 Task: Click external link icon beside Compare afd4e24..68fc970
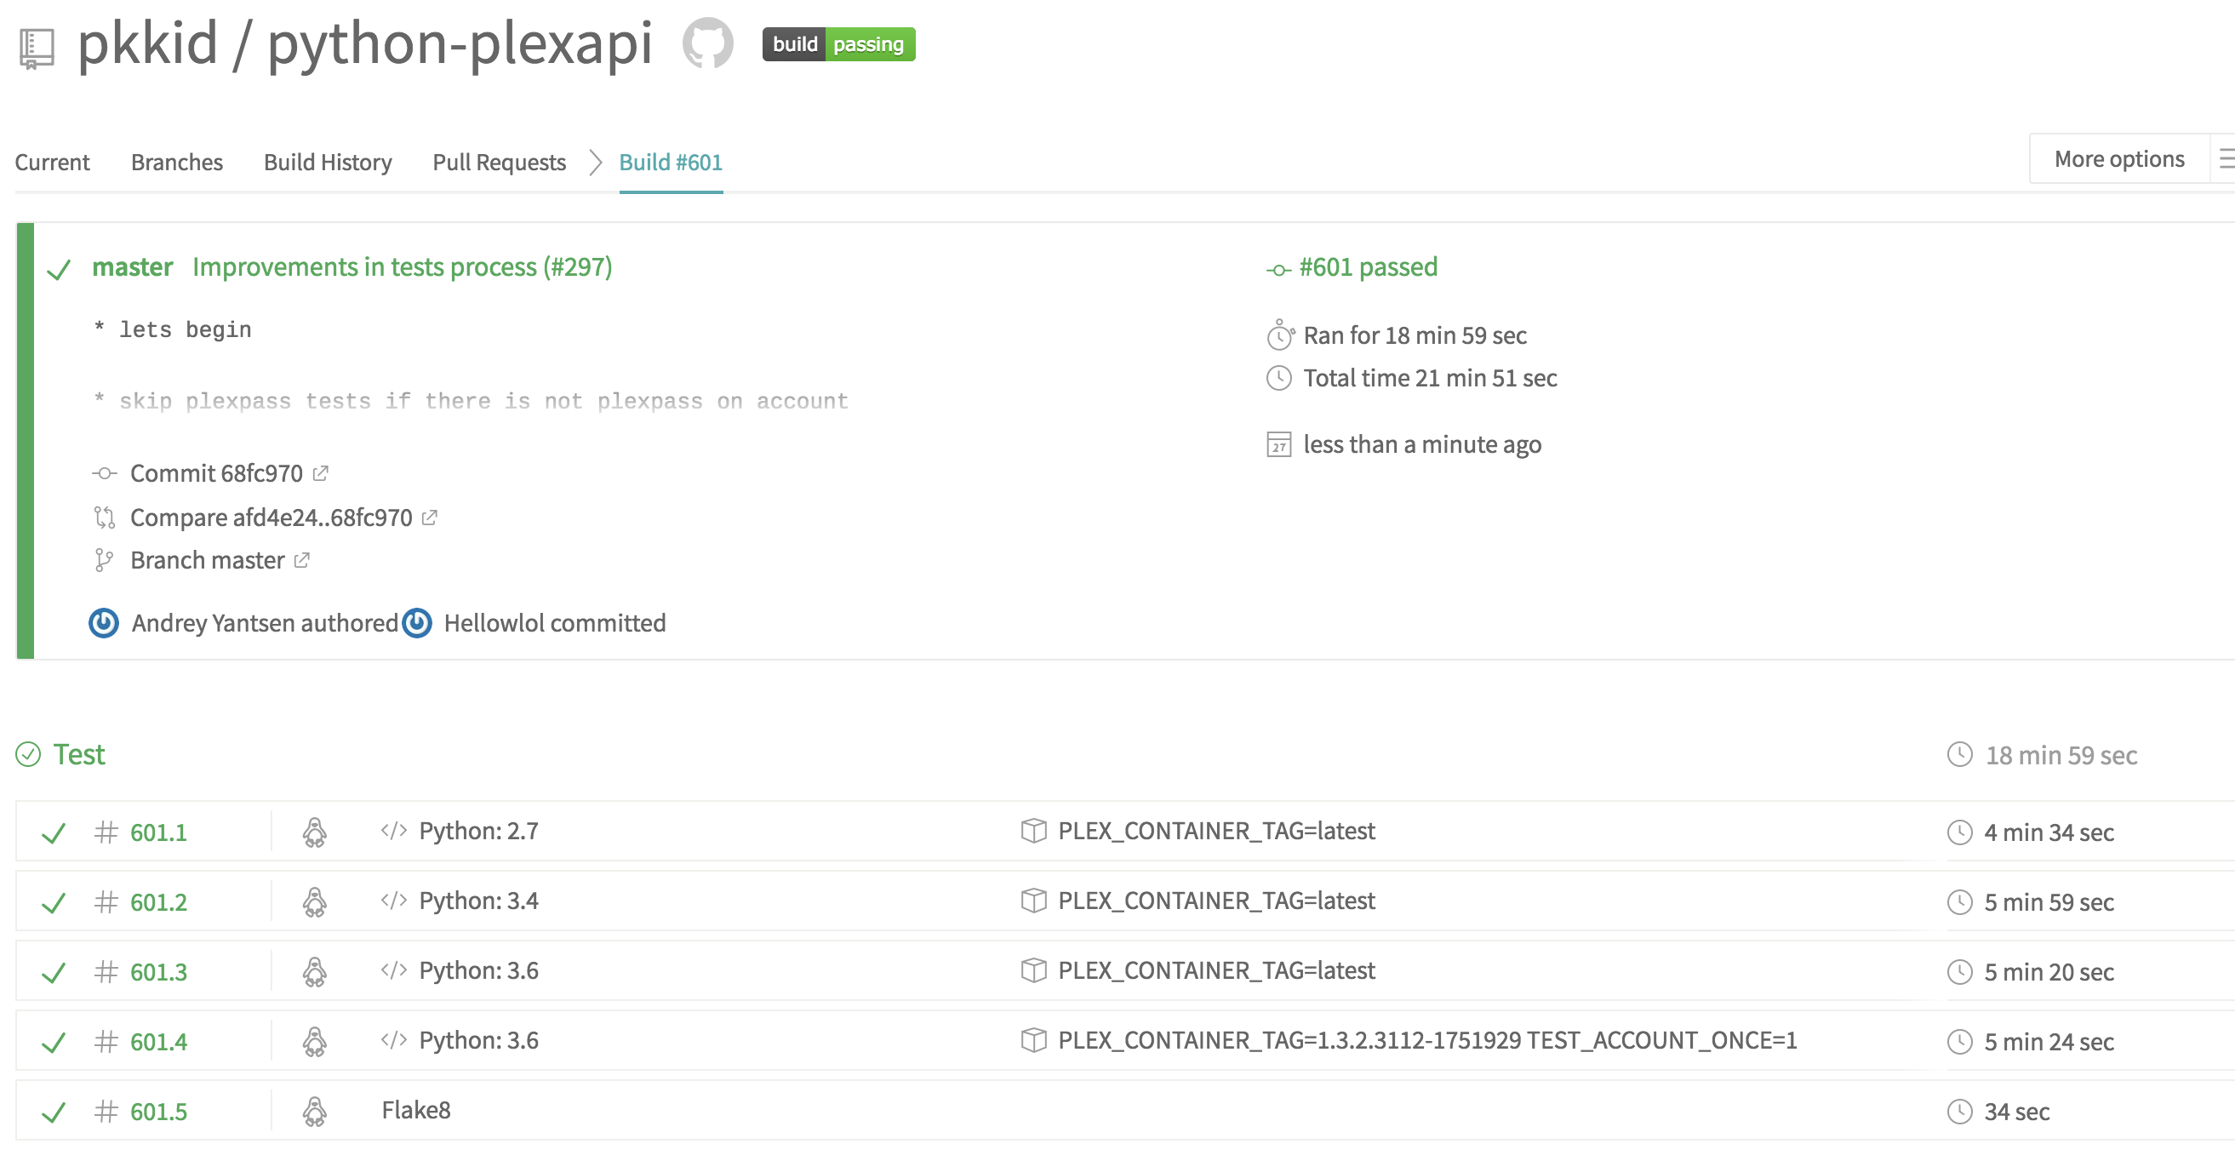click(430, 518)
